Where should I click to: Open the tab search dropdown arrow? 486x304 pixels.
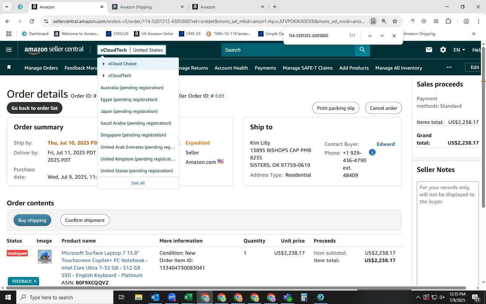[x=7, y=7]
